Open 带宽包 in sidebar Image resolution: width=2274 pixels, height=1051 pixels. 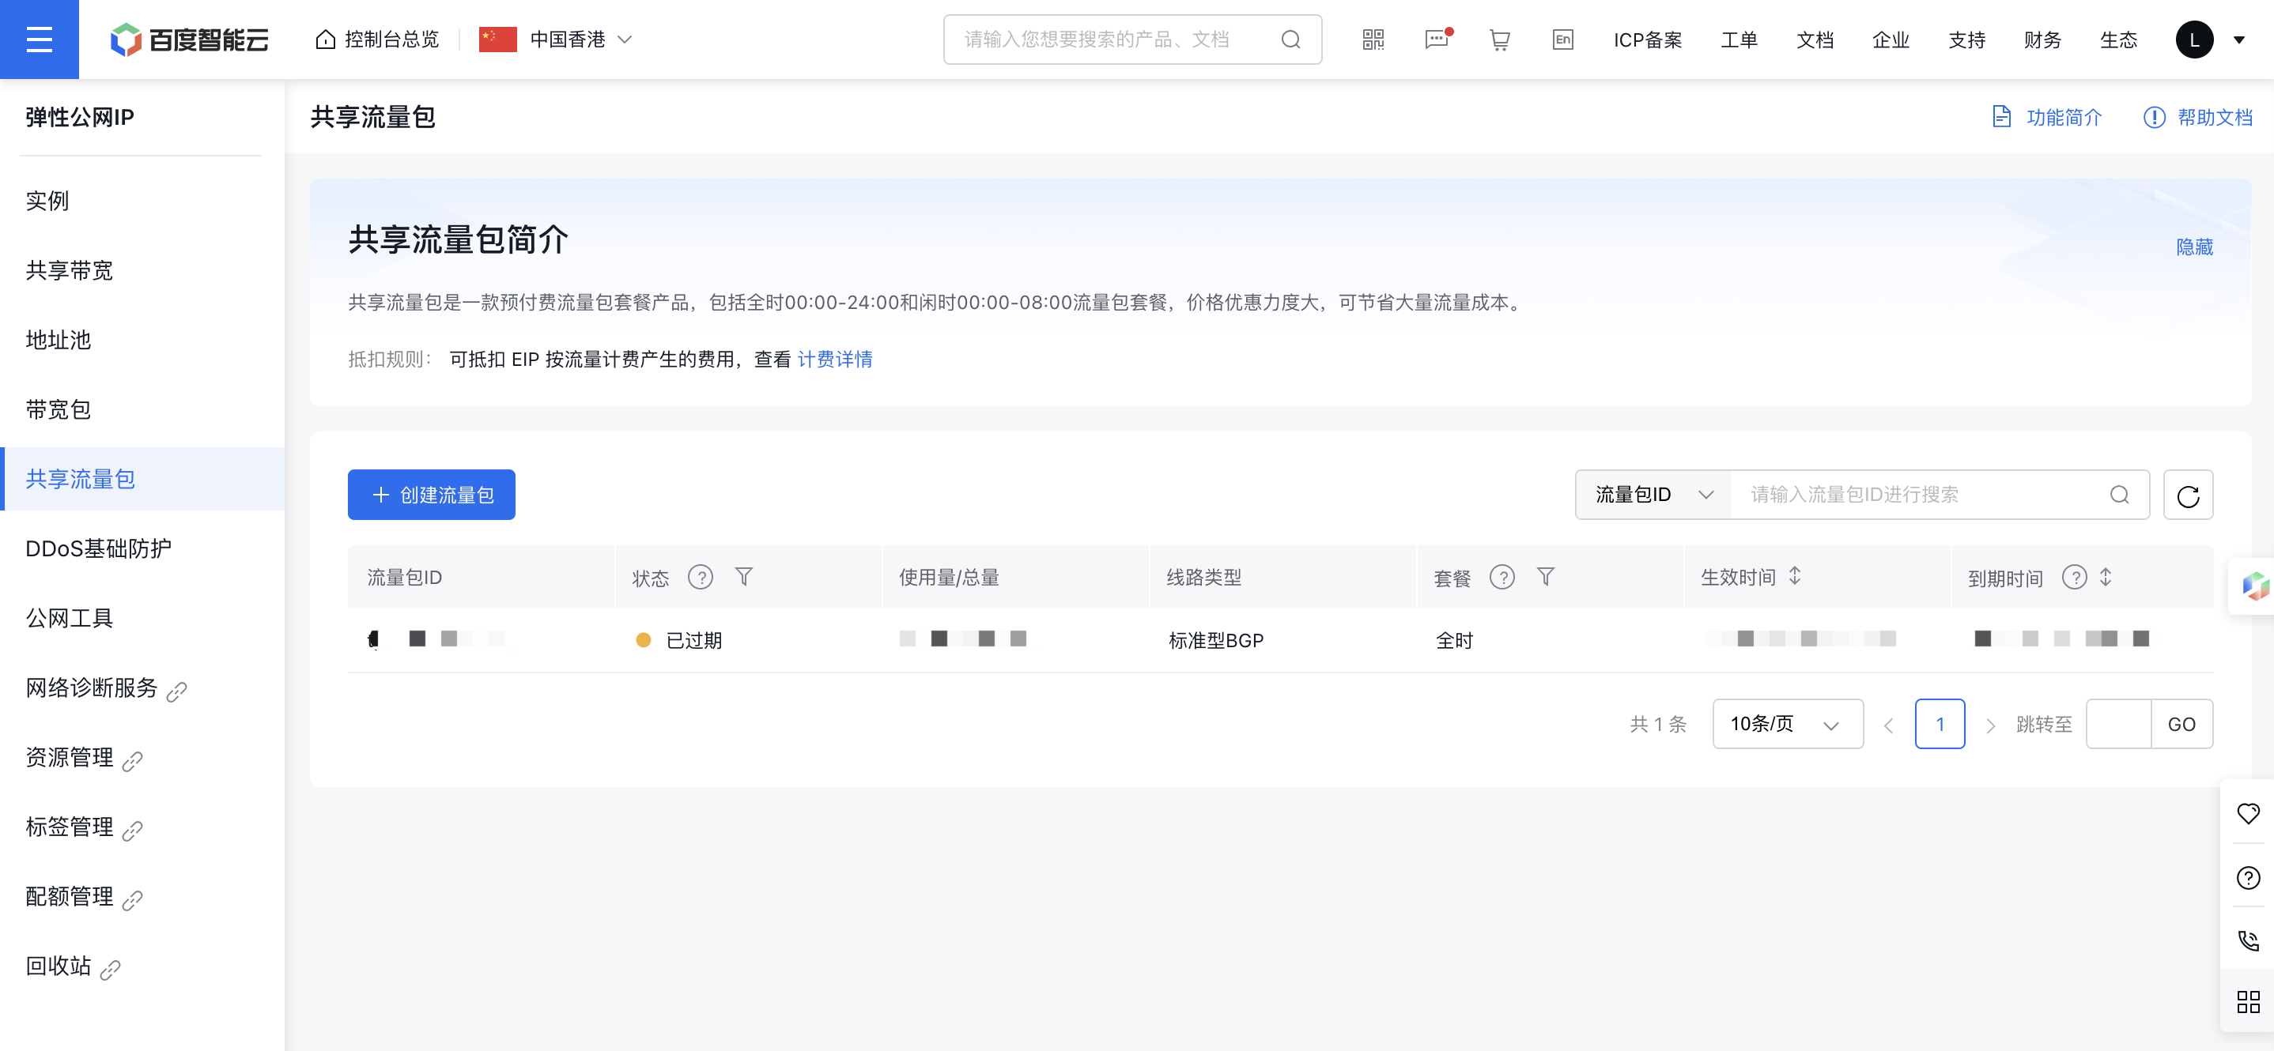[x=59, y=409]
